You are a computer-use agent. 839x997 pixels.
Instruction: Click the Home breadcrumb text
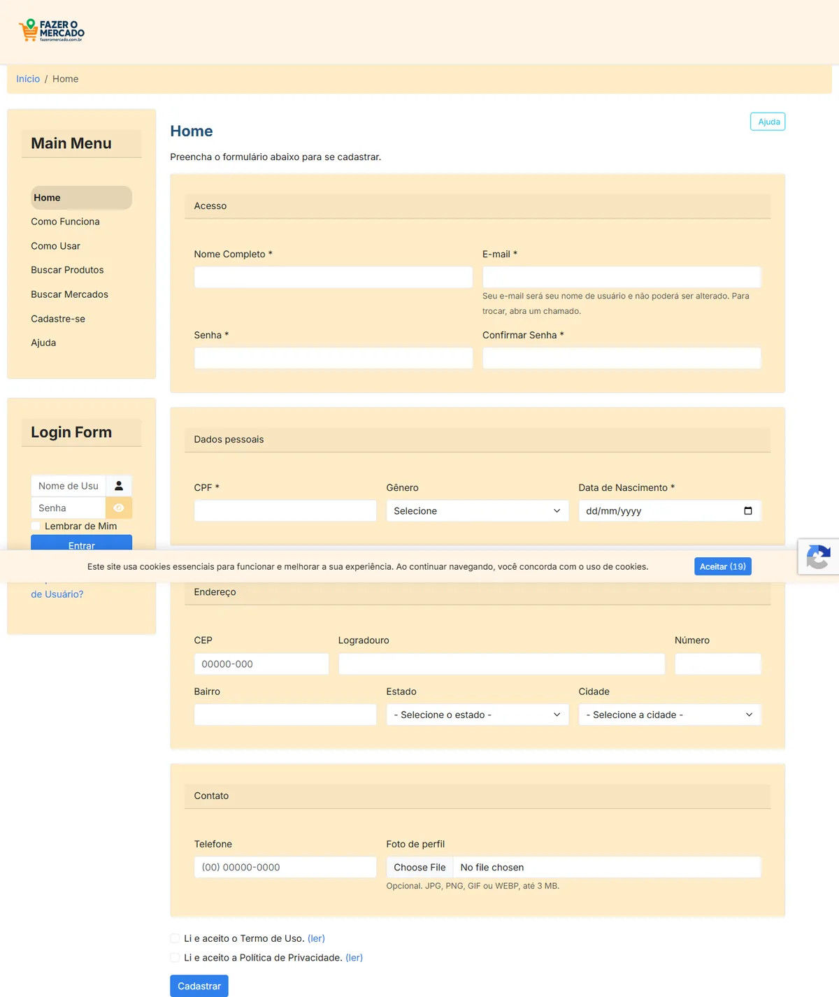[65, 79]
